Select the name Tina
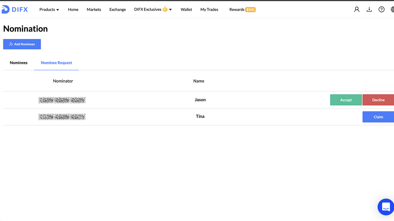 (200, 116)
